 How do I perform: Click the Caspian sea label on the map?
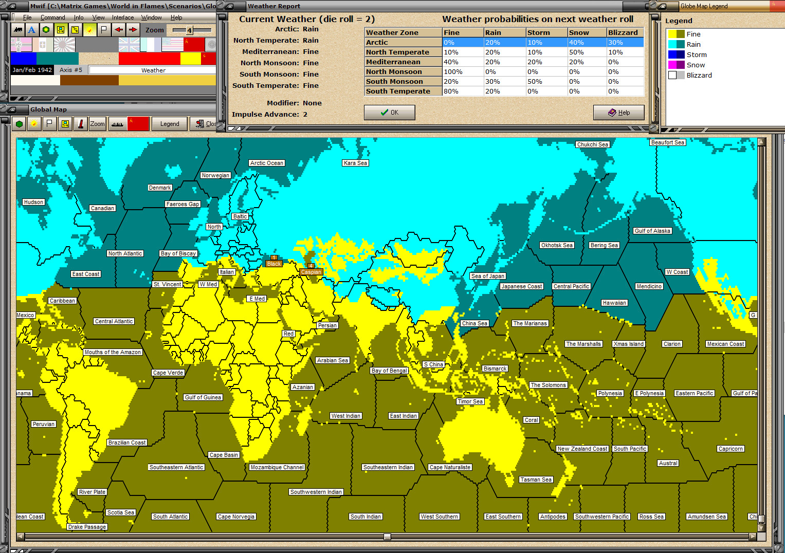coord(311,272)
